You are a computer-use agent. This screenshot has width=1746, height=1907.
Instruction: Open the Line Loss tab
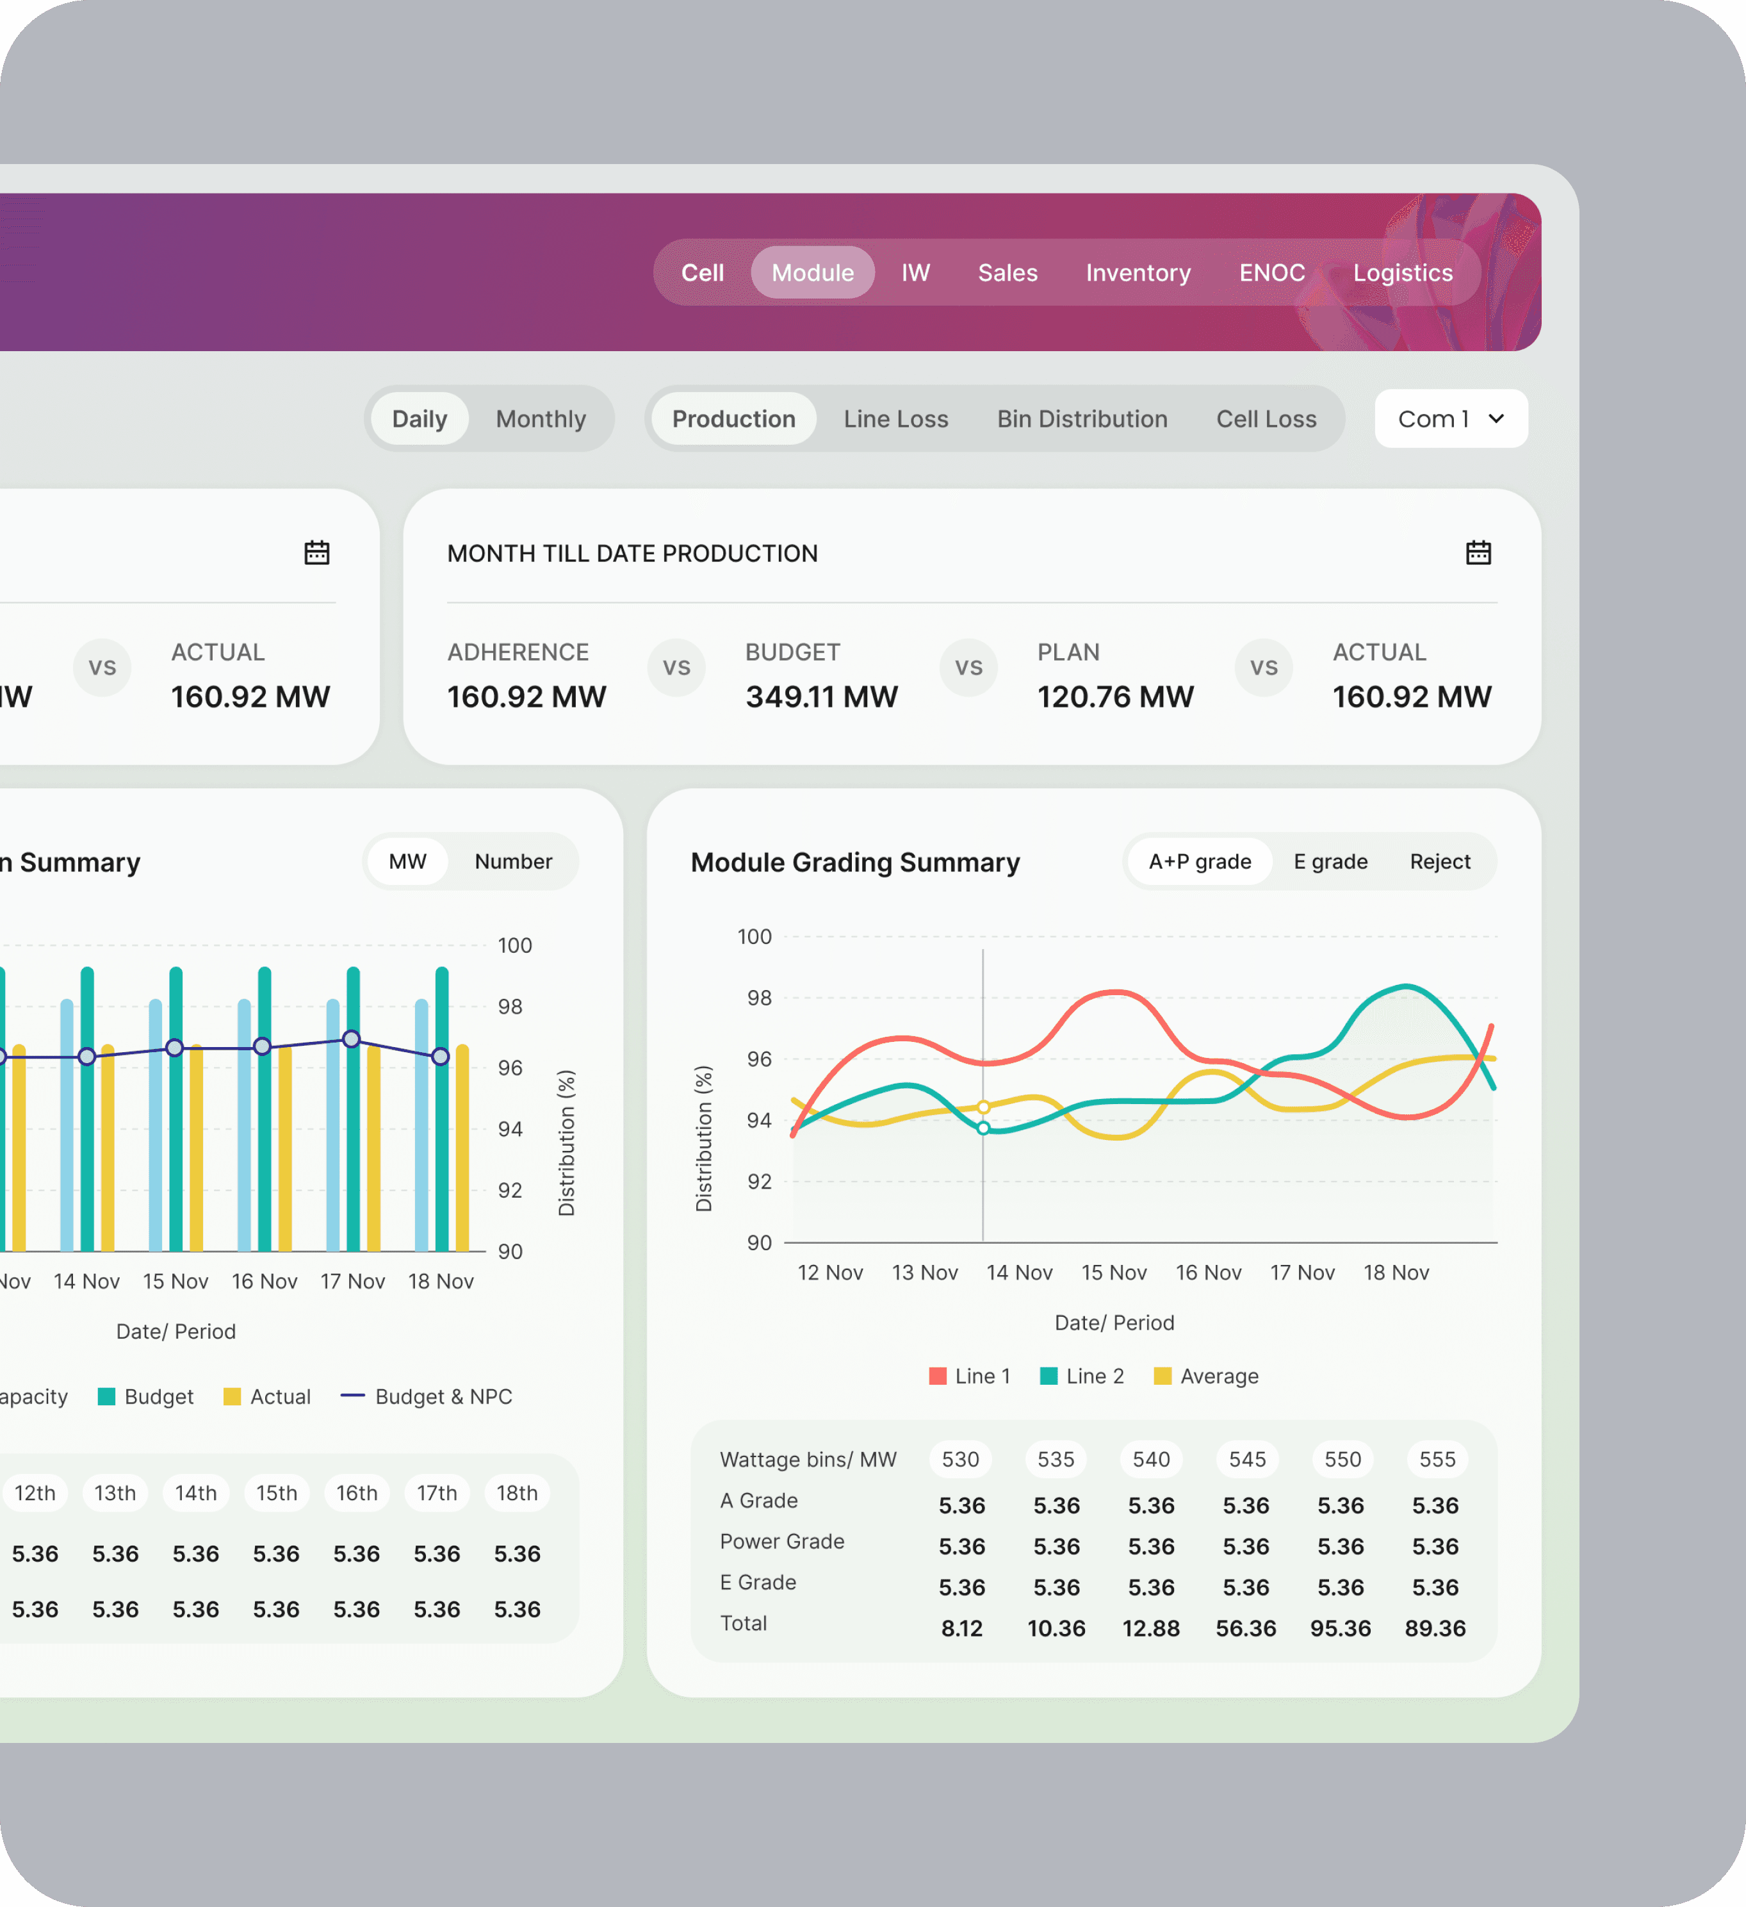895,419
